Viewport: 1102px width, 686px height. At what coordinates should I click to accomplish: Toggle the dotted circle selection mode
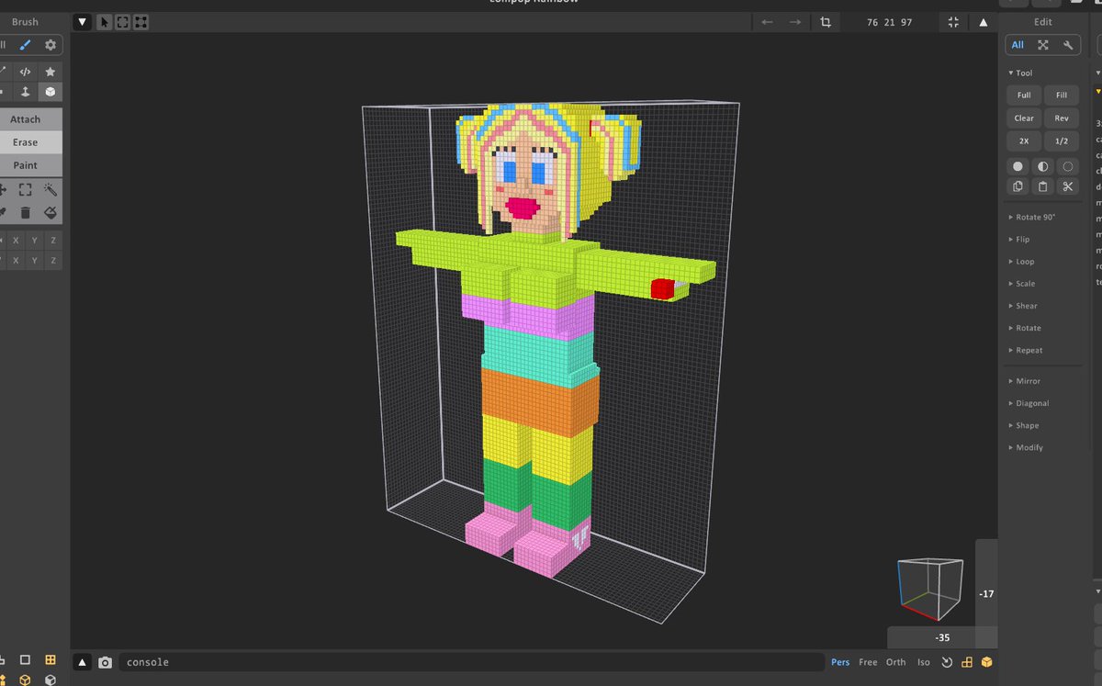[1067, 166]
